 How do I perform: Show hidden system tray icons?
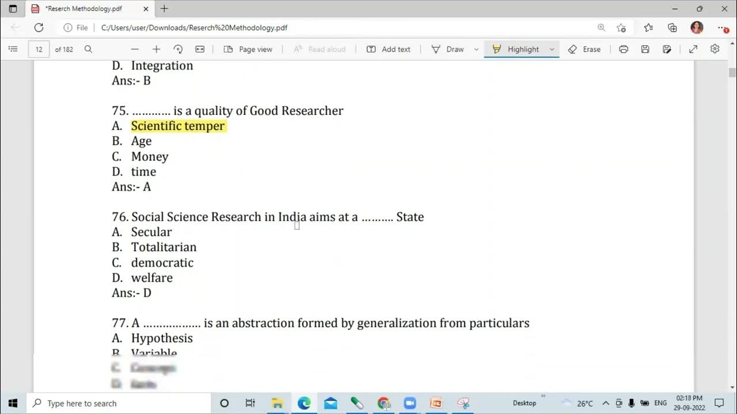606,403
